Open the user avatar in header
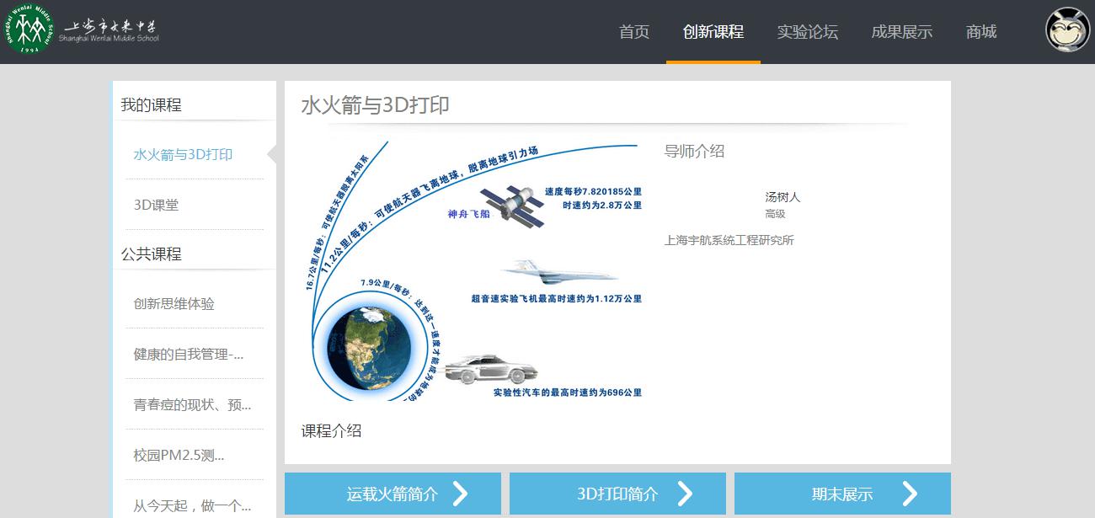Viewport: 1095px width, 518px height. pyautogui.click(x=1067, y=31)
